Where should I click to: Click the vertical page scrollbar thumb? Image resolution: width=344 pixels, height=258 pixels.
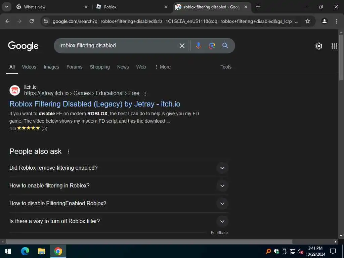(341, 57)
